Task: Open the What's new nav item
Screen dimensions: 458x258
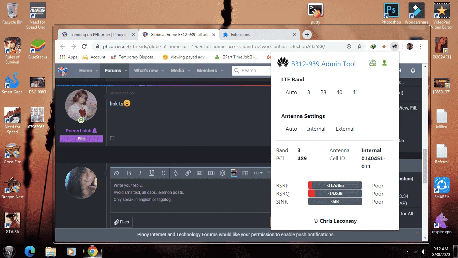Action: click(x=146, y=71)
